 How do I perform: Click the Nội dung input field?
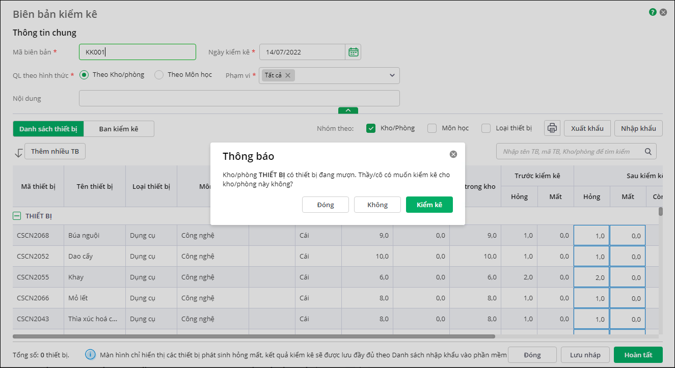pyautogui.click(x=239, y=98)
